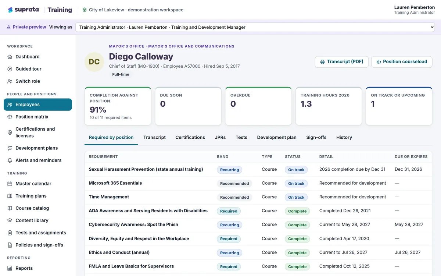This screenshot has height=276, width=441.
Task: Click the Alerts and reminders bell icon
Action: click(x=10, y=160)
